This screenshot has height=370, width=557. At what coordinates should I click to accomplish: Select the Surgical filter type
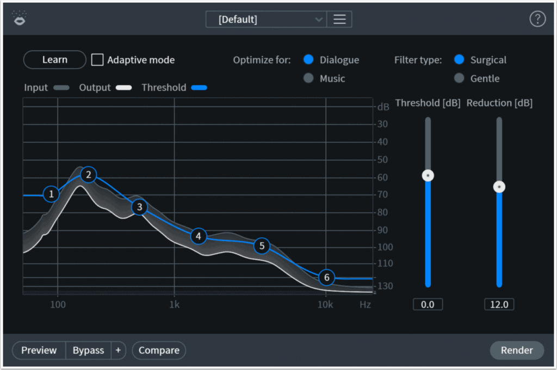(x=459, y=60)
